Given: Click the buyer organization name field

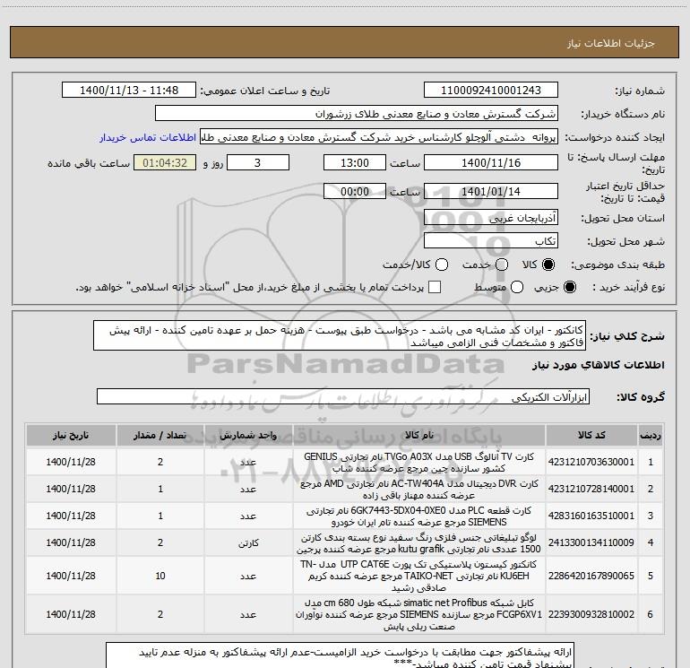Looking at the screenshot, I should 357,114.
